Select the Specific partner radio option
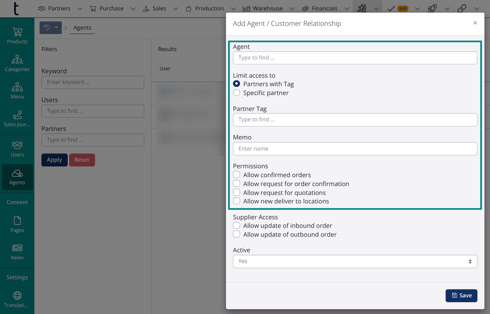The height and width of the screenshot is (314, 490). click(237, 93)
